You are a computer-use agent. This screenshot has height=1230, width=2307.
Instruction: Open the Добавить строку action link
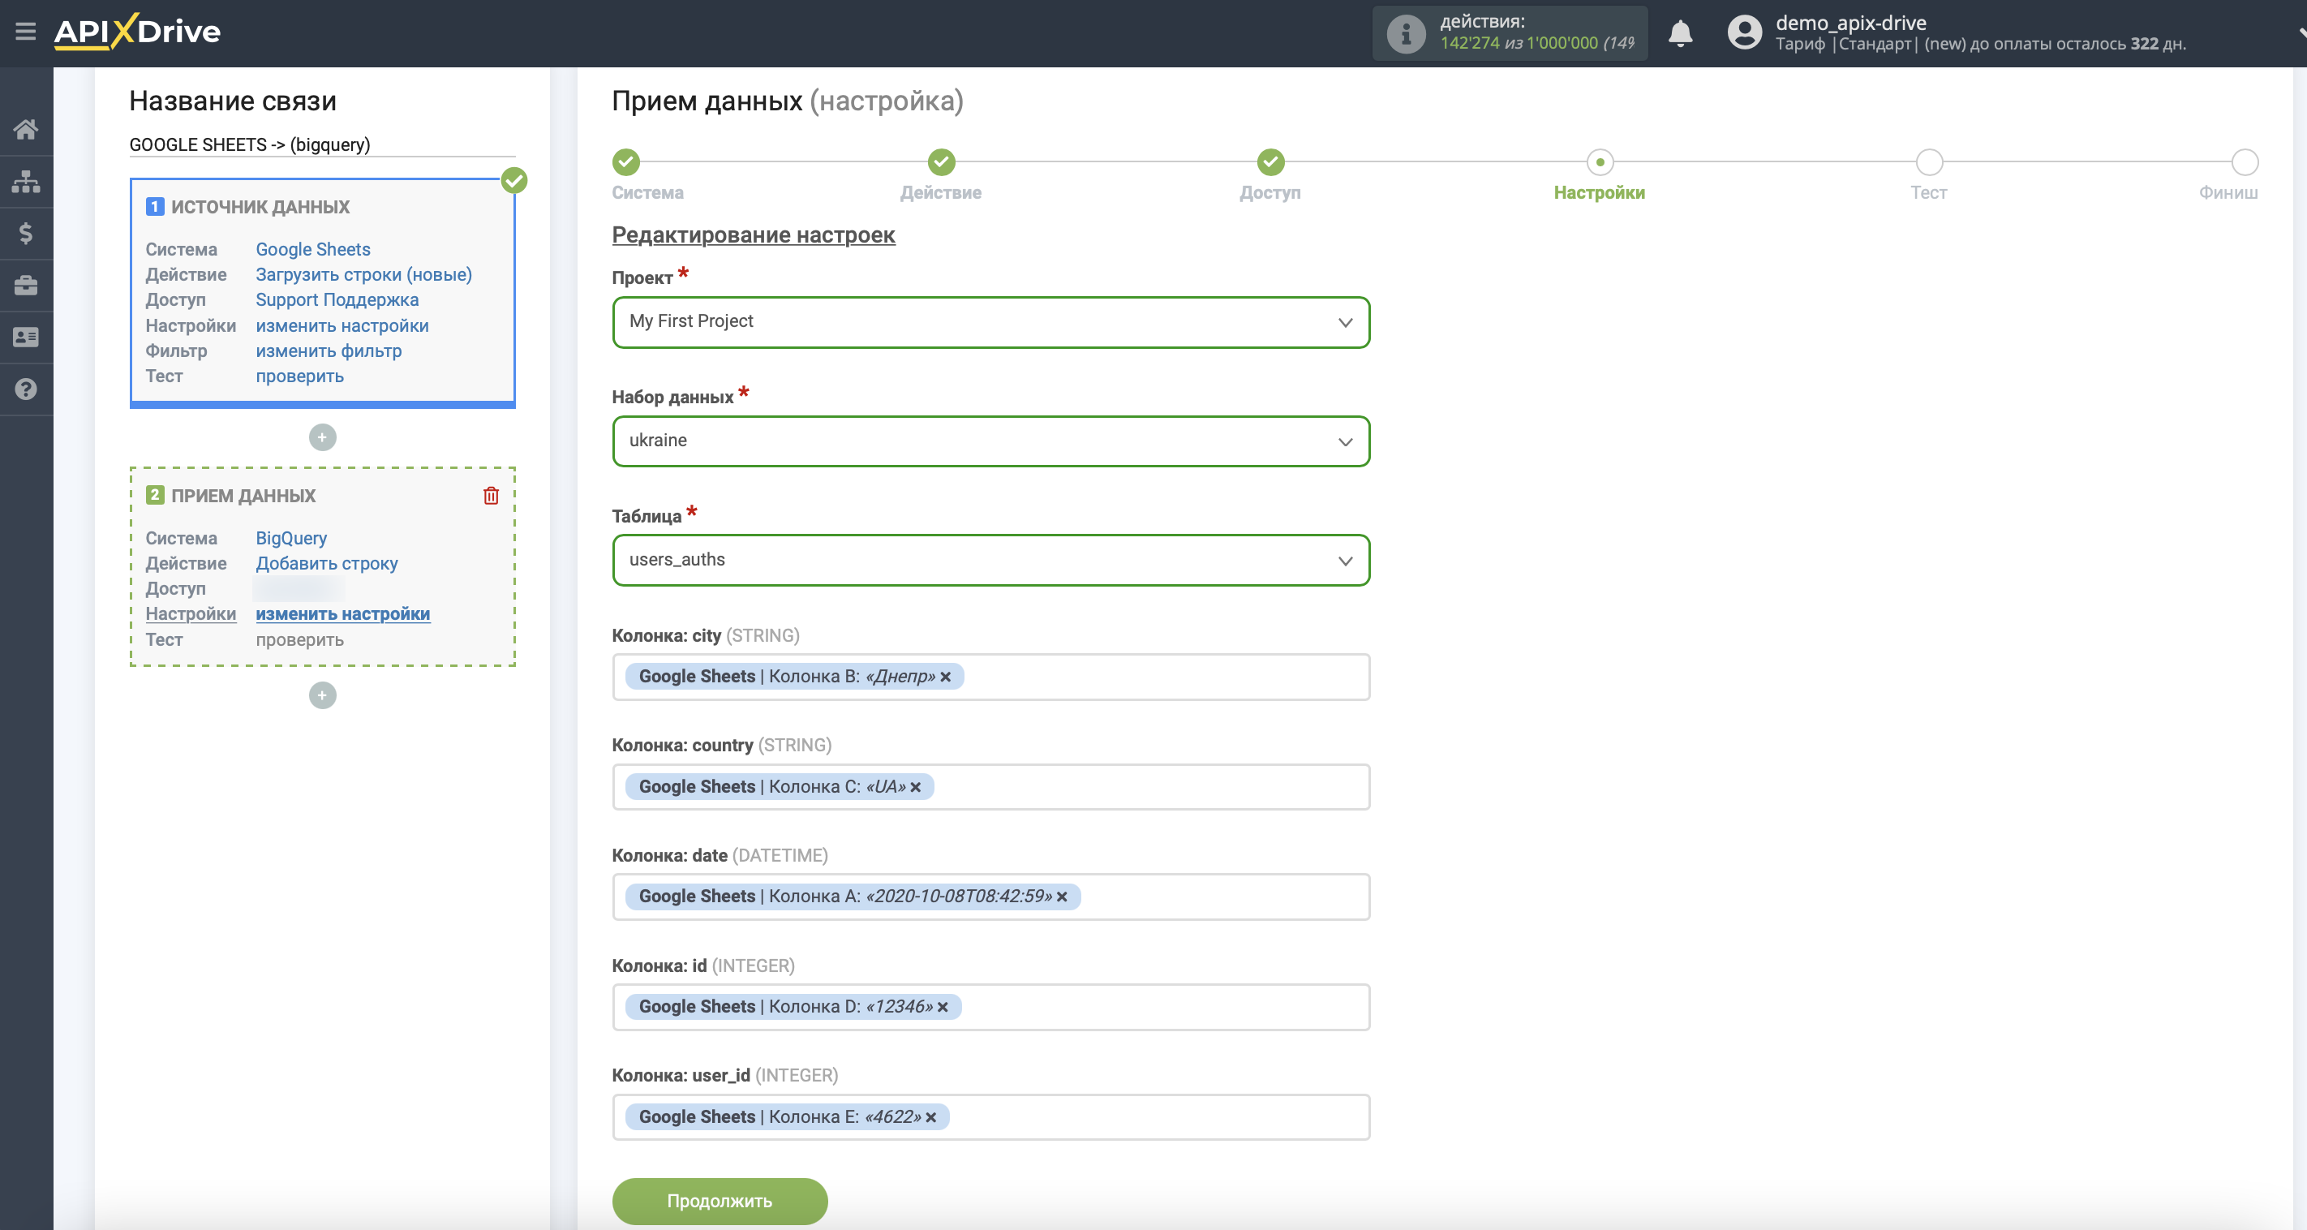pos(327,562)
